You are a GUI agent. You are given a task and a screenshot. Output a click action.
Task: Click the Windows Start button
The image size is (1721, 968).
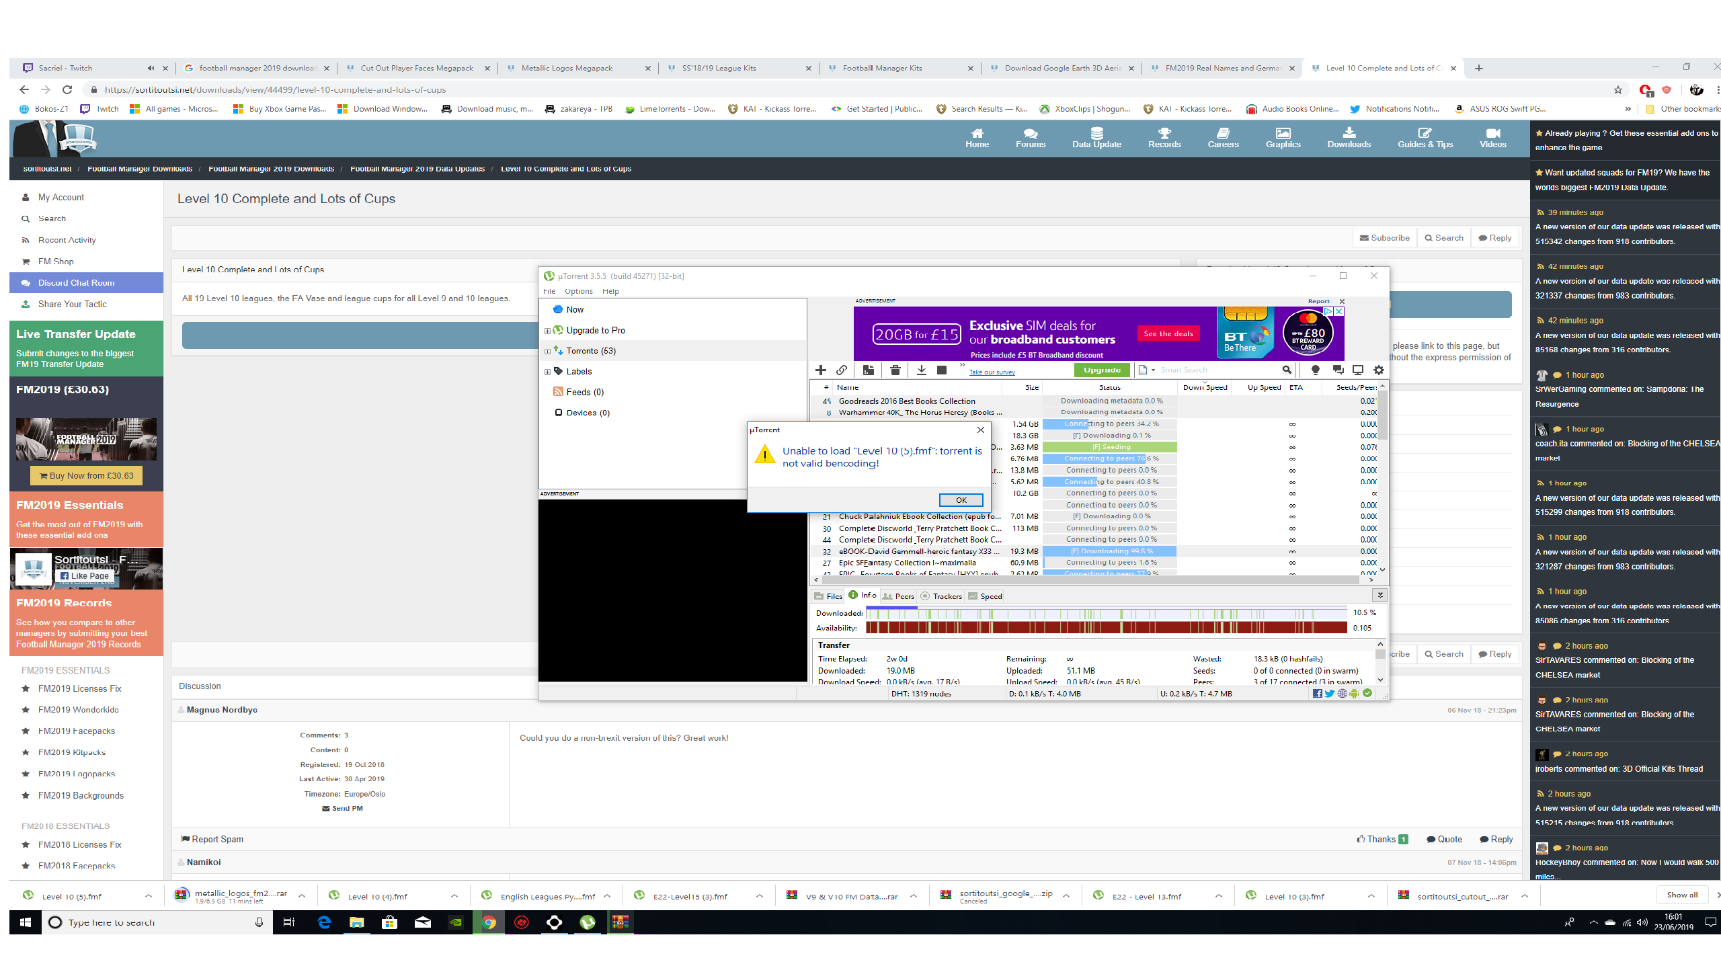(x=26, y=922)
